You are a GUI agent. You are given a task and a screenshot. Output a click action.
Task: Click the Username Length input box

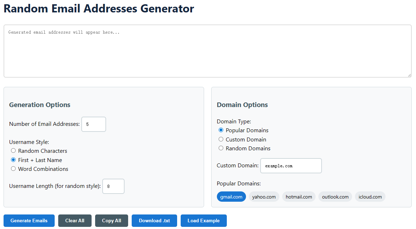113,186
